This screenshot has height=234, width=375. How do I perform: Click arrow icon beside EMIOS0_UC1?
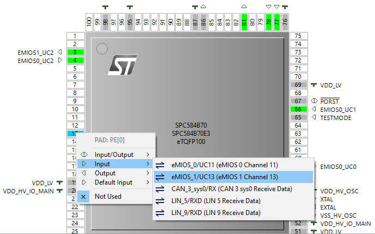(314, 109)
